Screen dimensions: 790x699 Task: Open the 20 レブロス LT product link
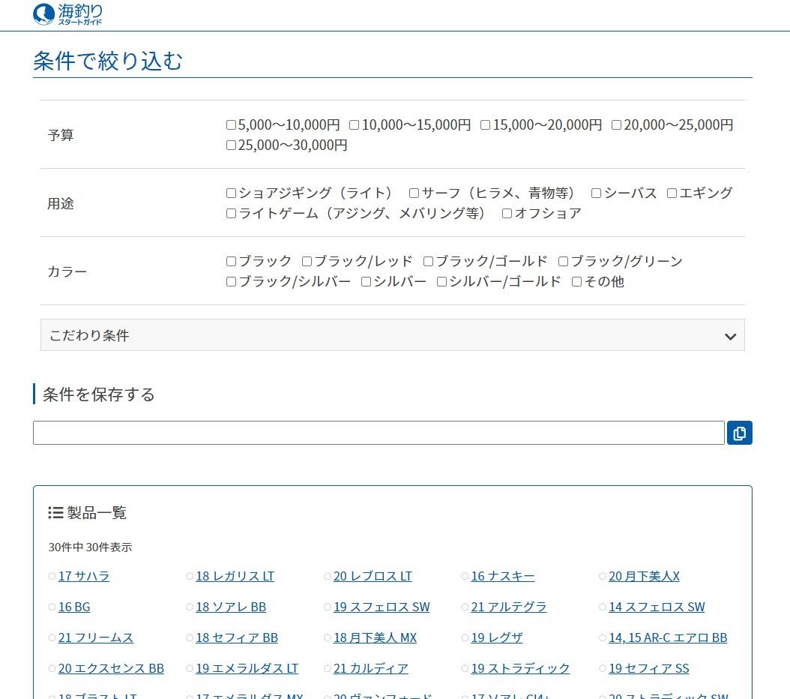pos(373,576)
